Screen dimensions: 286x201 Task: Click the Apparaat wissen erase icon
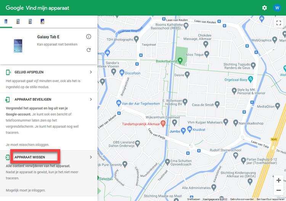coord(7,157)
